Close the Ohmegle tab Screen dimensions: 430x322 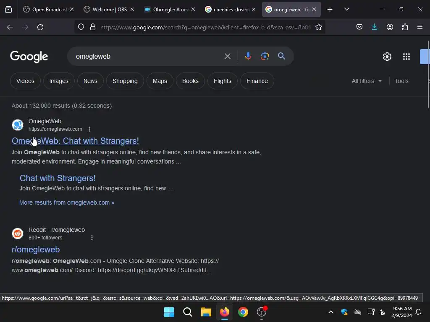(193, 10)
